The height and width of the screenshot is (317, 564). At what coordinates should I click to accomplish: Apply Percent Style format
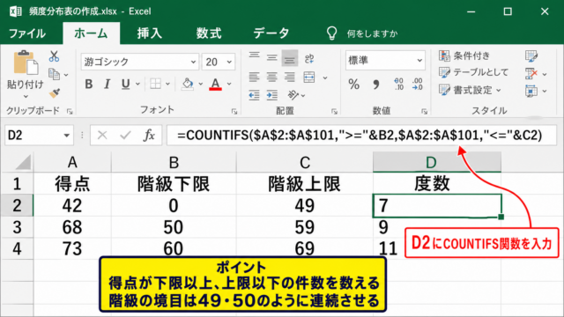click(x=354, y=85)
